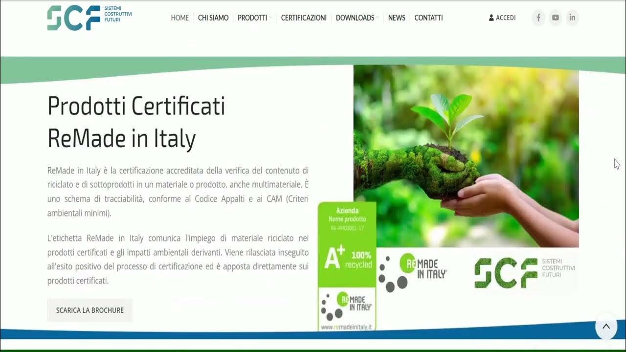Go to the Home menu item
Viewport: 626px width, 352px height.
pos(179,18)
